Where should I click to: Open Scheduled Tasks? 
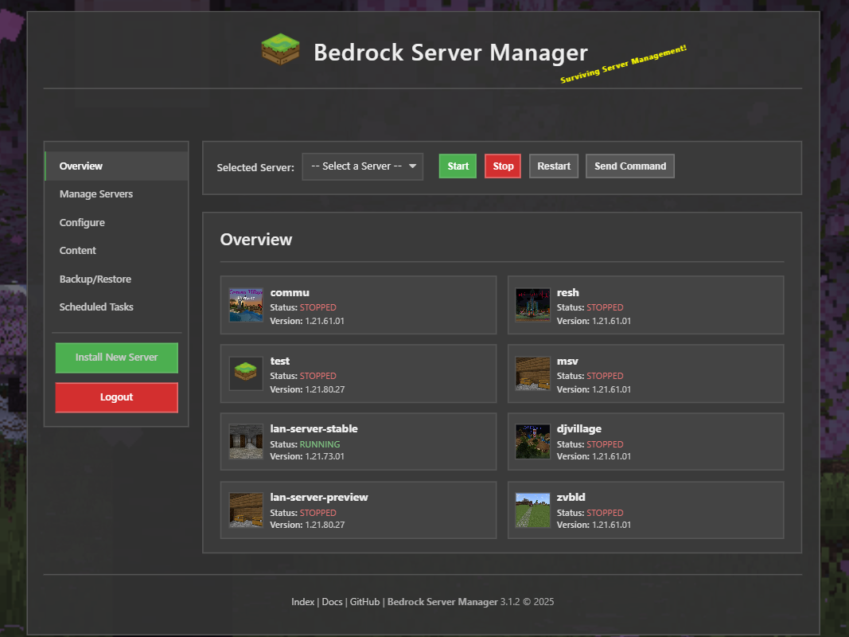click(x=96, y=307)
